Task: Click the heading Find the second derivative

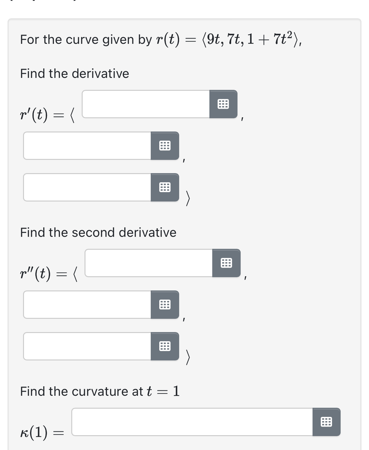Action: coord(98,232)
